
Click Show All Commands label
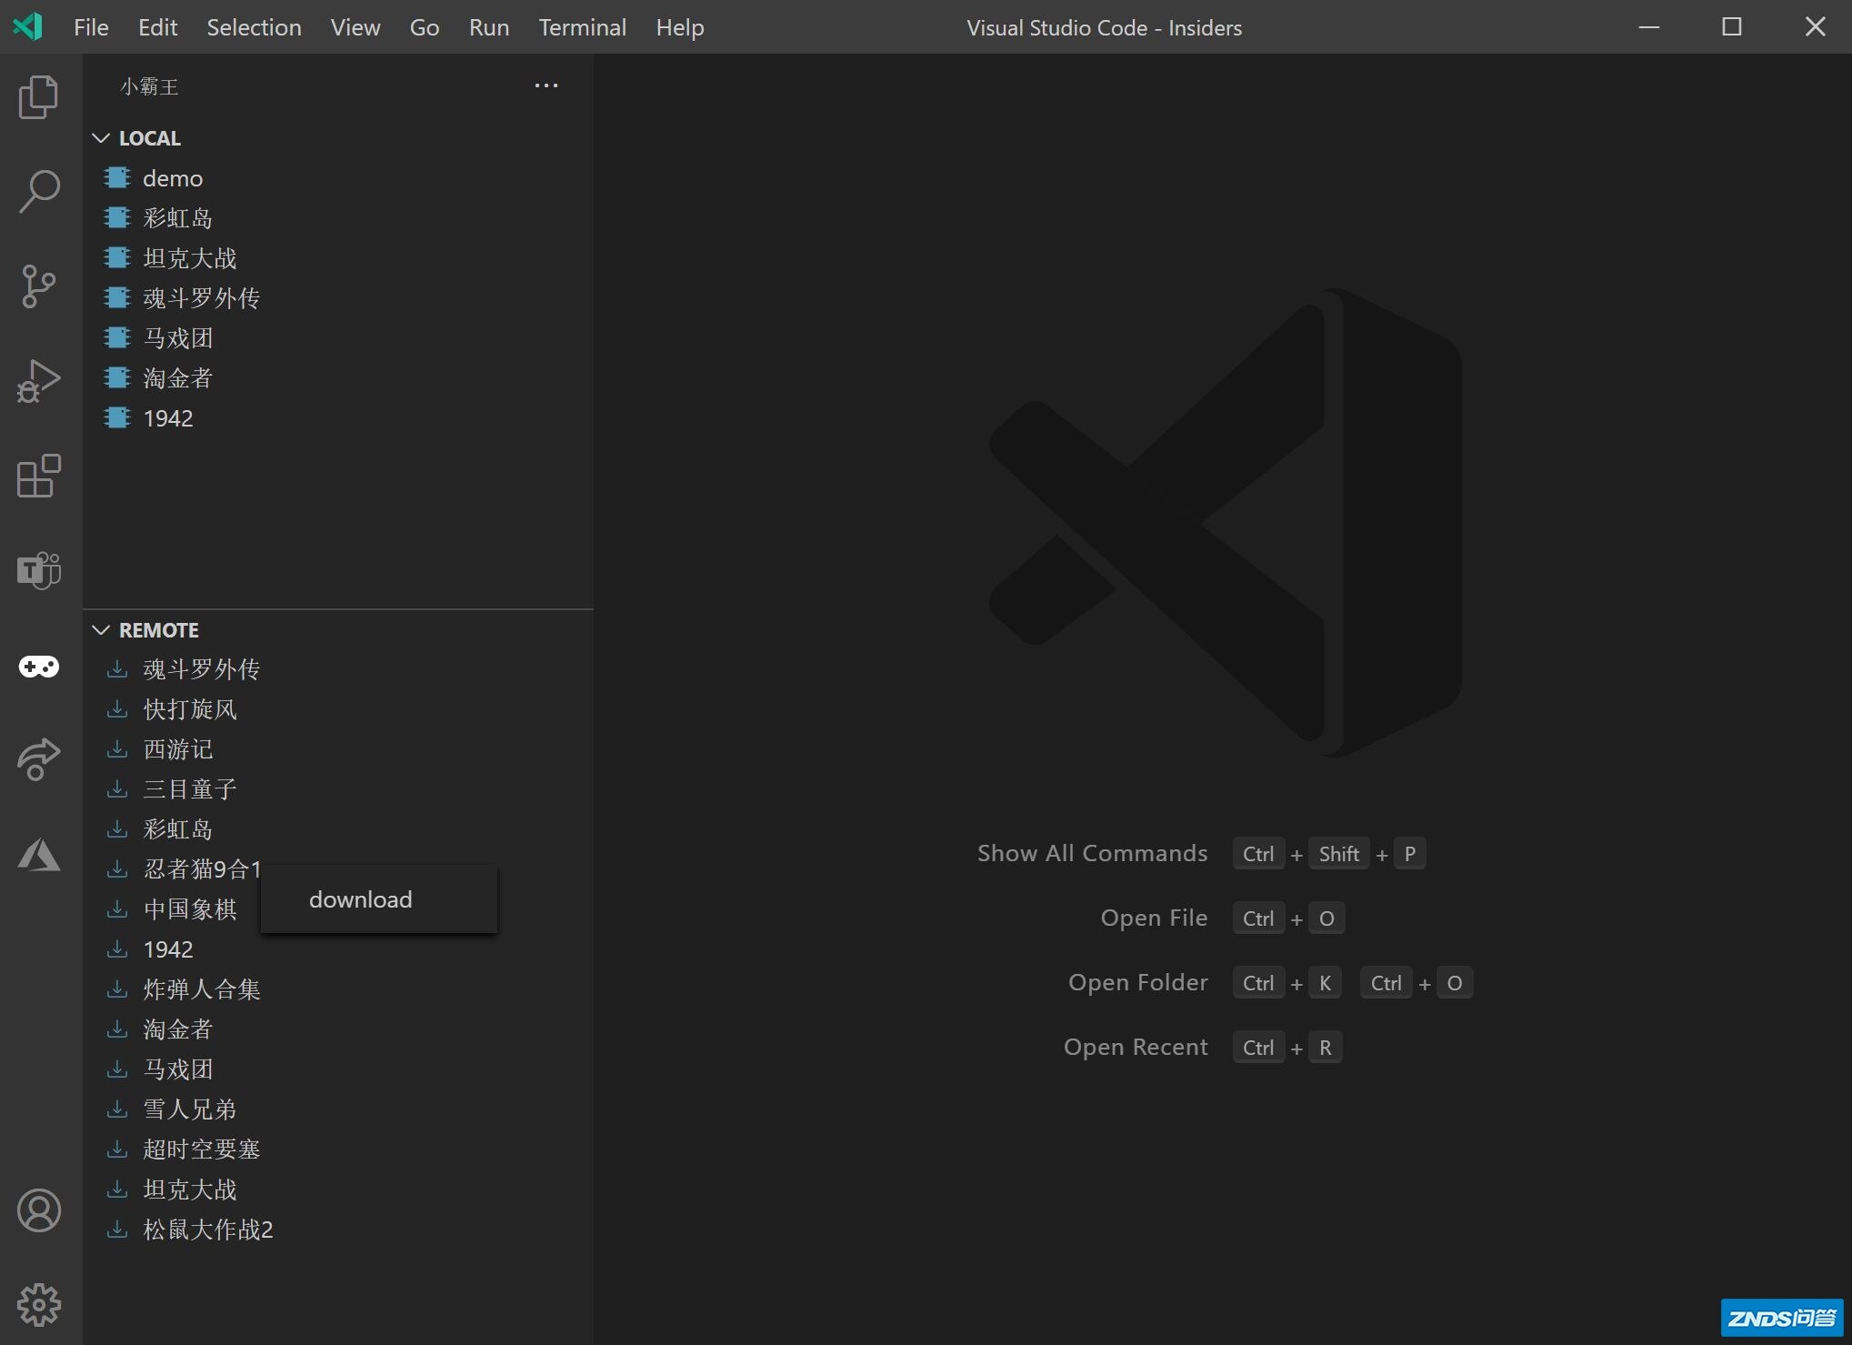click(1092, 853)
